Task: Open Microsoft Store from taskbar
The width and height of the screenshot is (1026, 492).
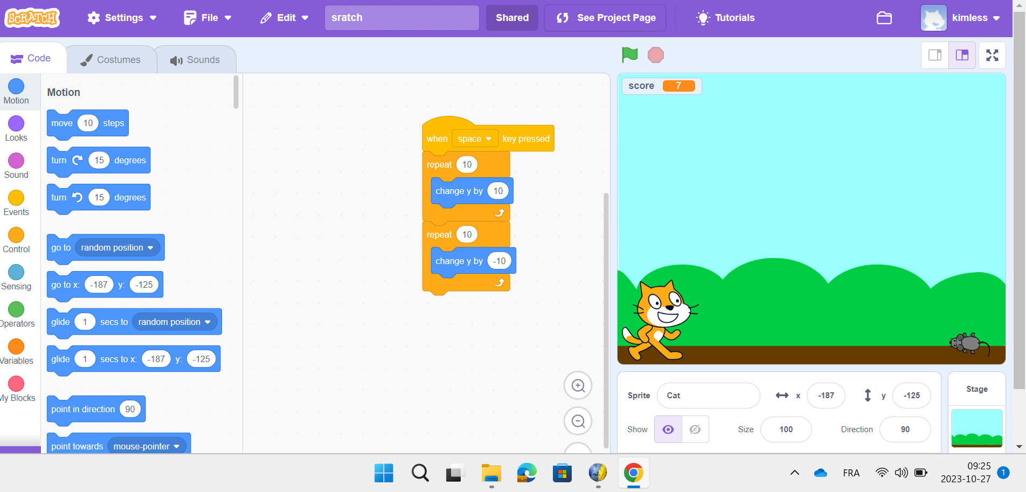Action: pos(562,473)
